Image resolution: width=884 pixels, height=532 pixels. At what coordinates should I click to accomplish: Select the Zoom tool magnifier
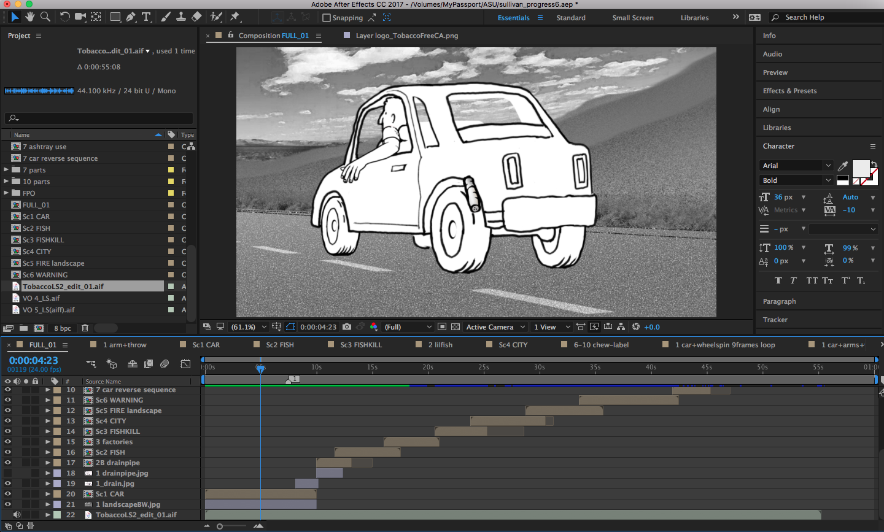[x=45, y=17]
